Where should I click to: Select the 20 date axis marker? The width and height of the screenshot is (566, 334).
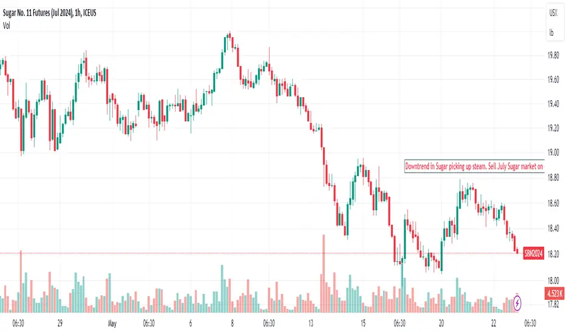441,323
